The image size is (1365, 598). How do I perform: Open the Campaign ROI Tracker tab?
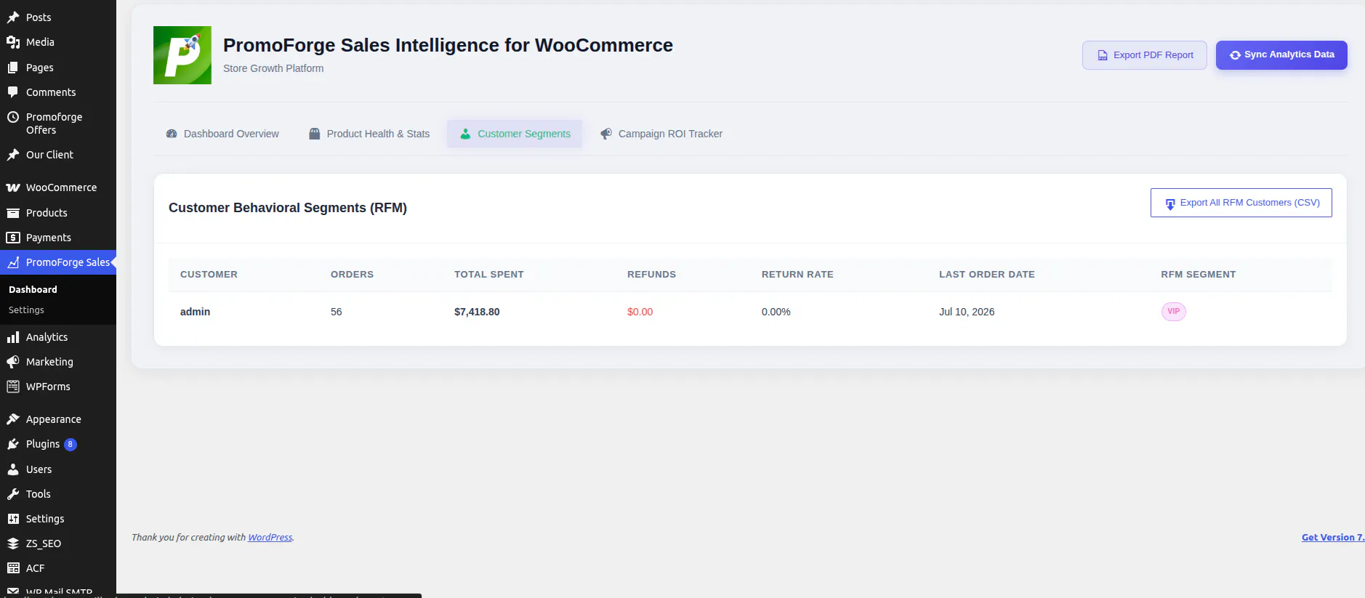point(661,134)
